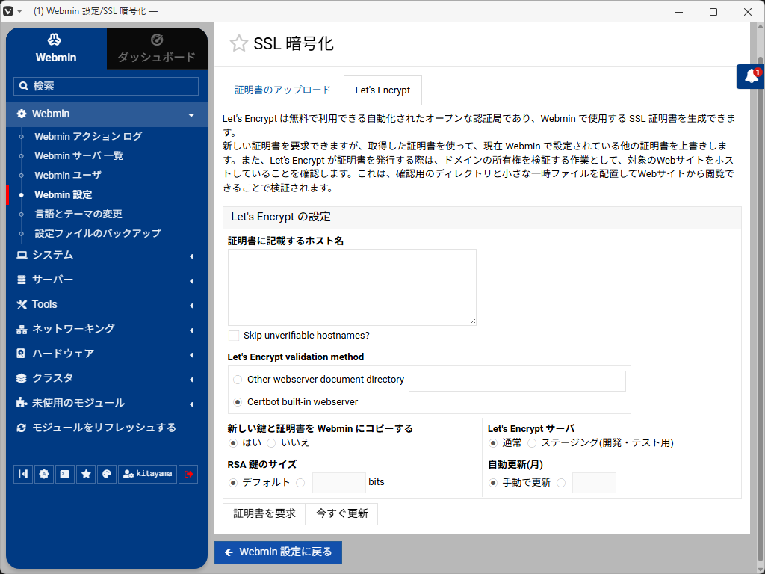Screen dimensions: 765x574
Task: Click the ハードウェア drive icon
Action: [x=21, y=354]
